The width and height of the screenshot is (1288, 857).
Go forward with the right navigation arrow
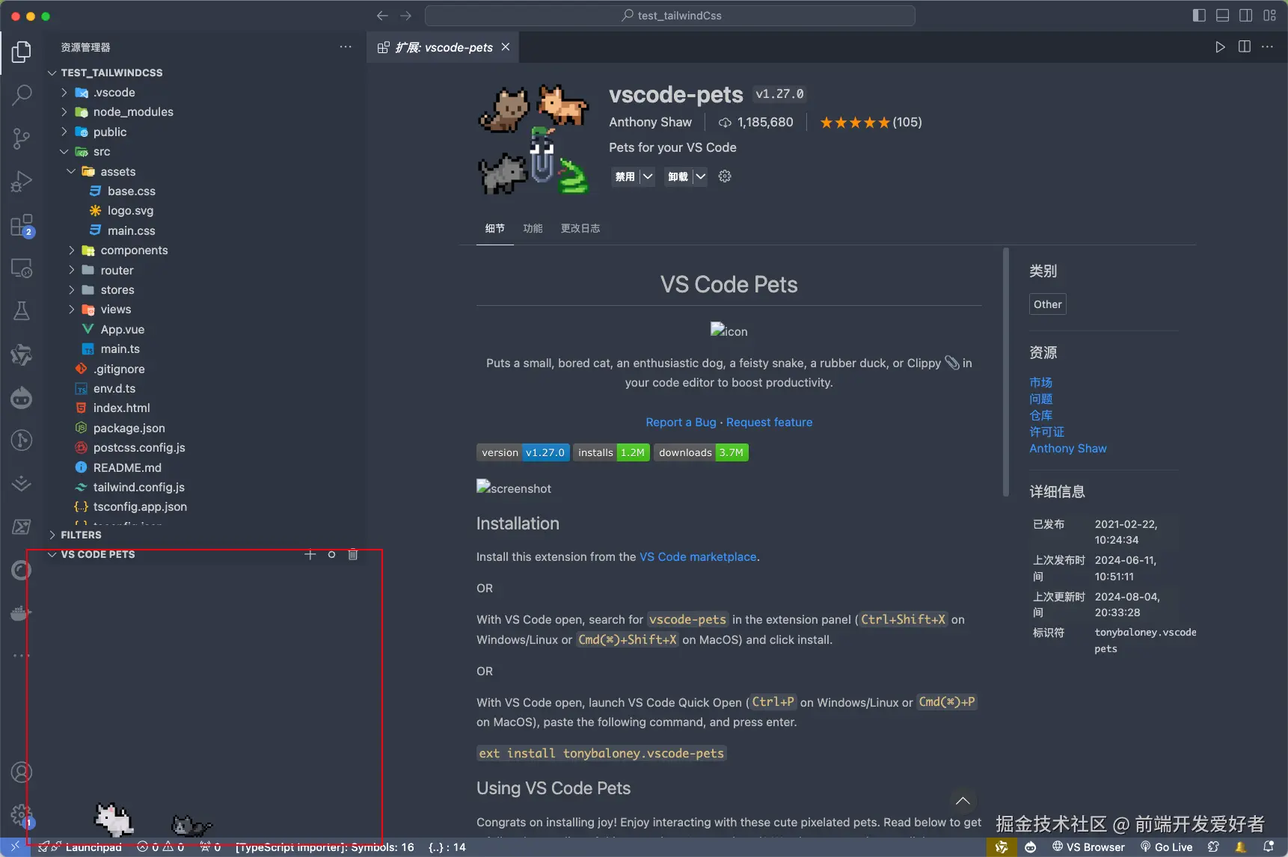406,16
